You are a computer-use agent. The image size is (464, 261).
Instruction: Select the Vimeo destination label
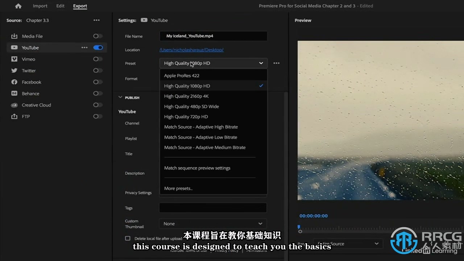[x=28, y=59]
